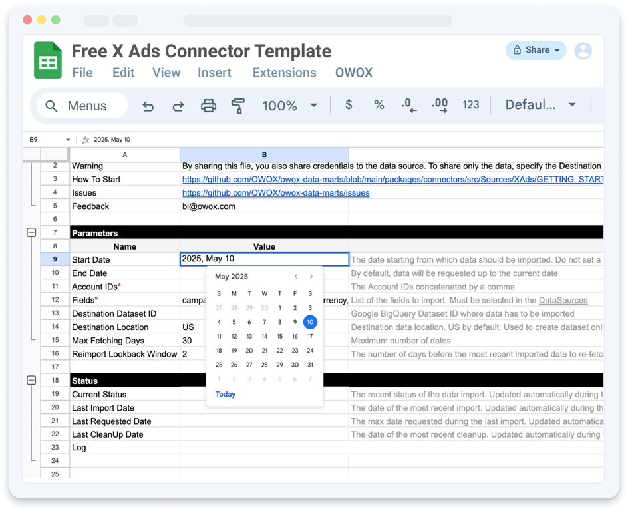Click the fx formula icon
This screenshot has width=628, height=511.
click(x=85, y=140)
